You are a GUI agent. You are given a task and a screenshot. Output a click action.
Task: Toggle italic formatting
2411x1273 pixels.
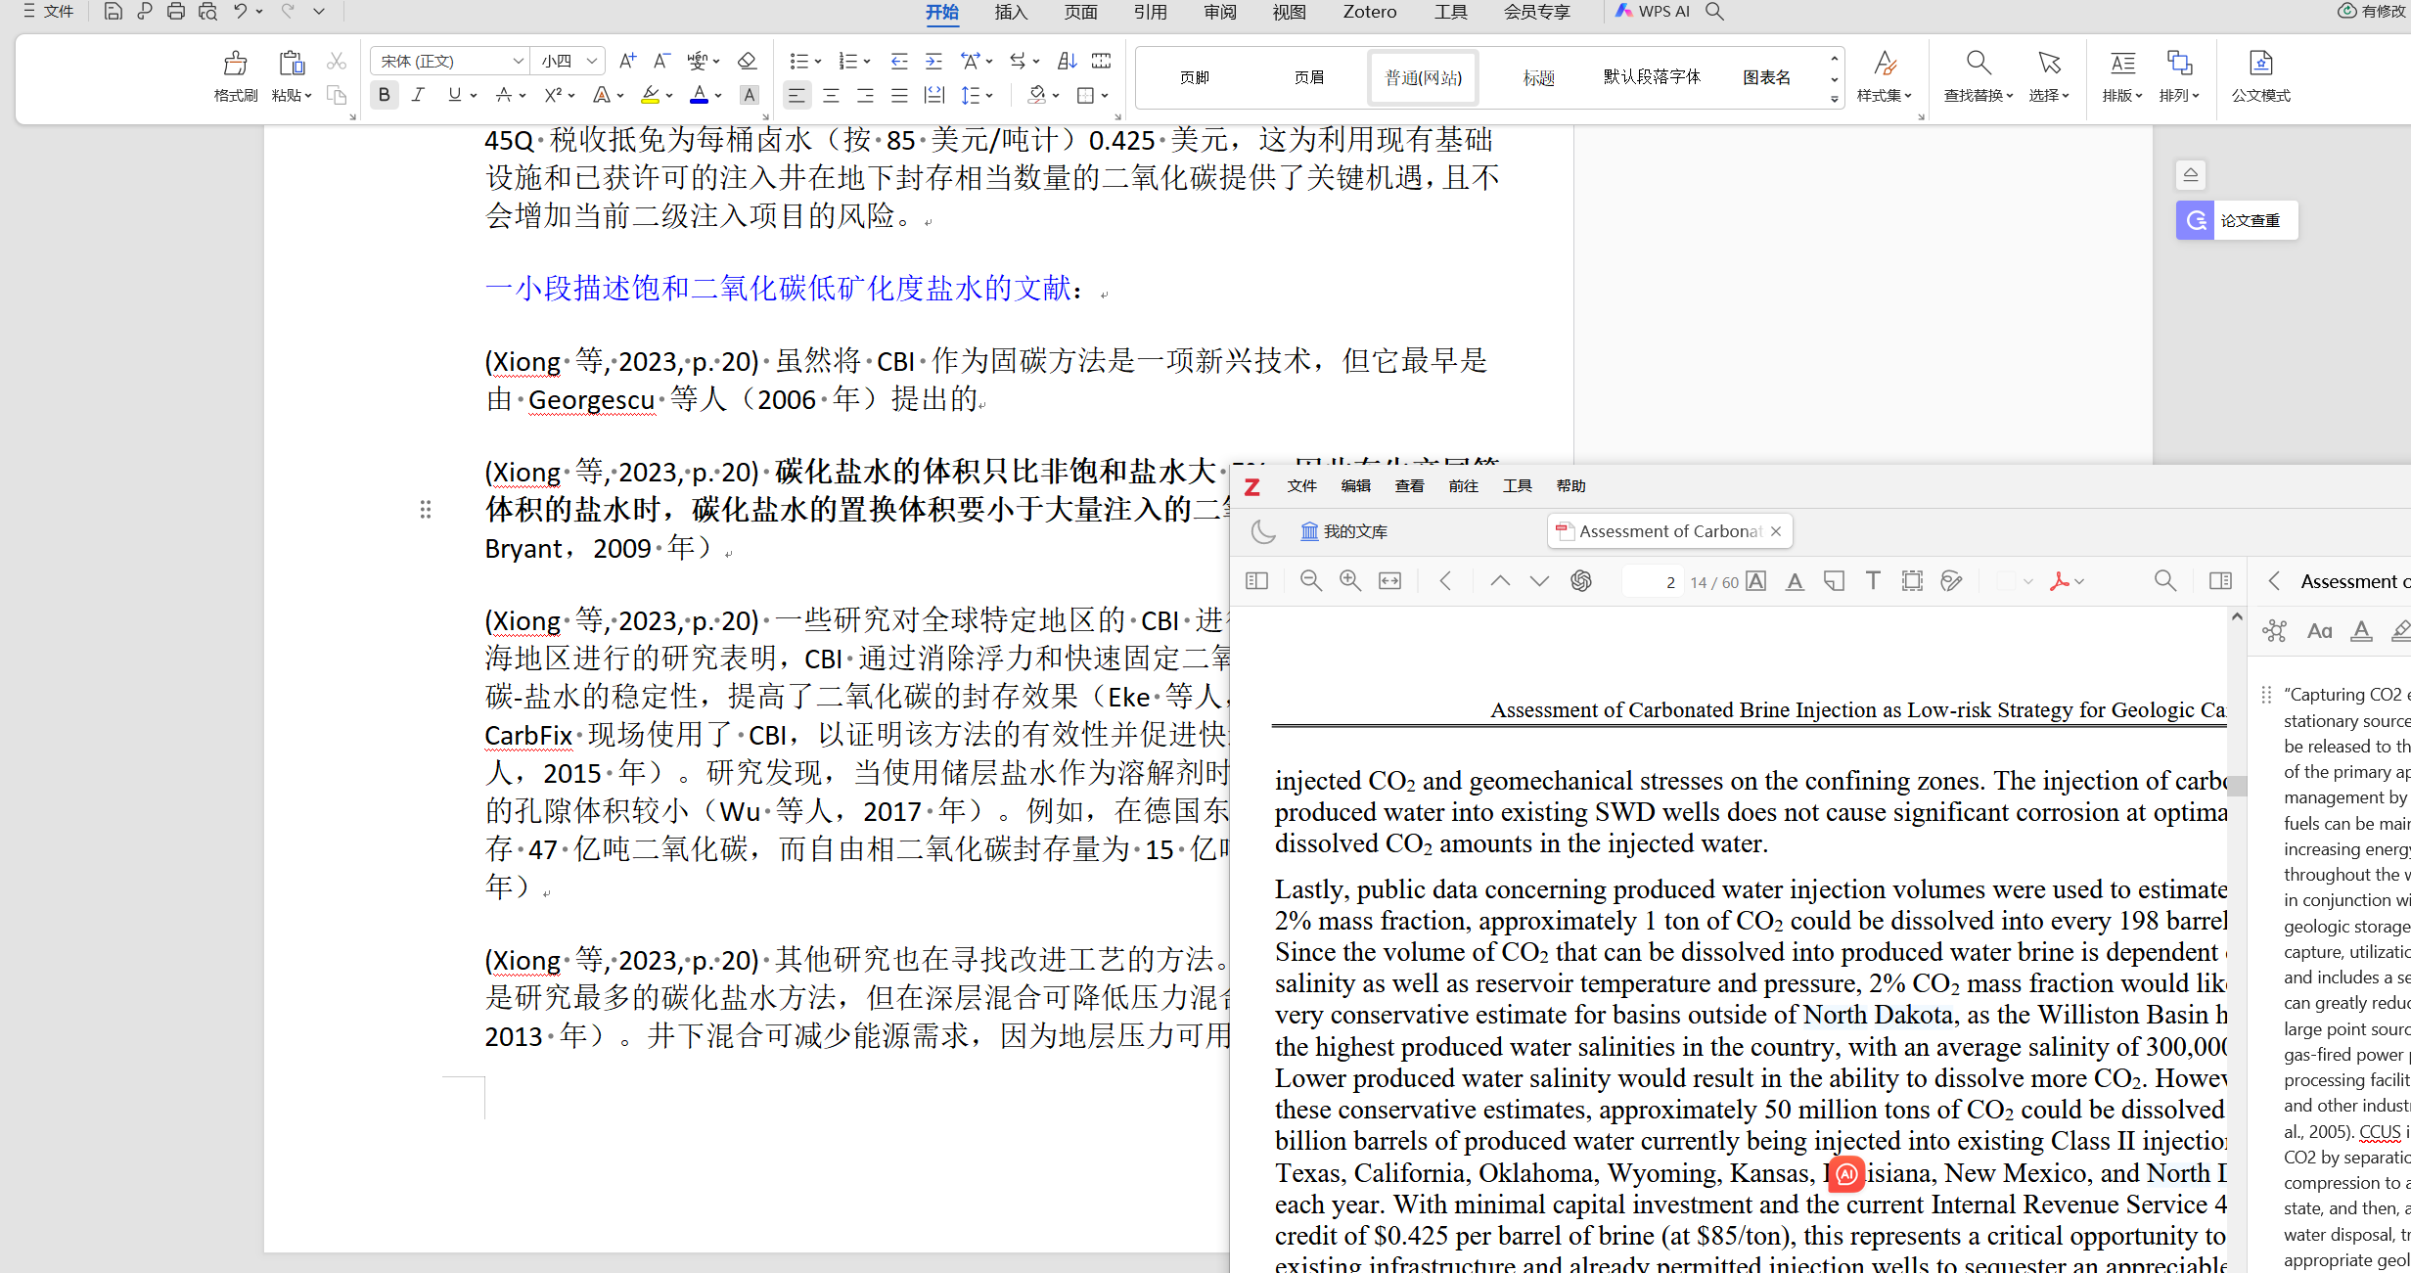click(x=418, y=95)
